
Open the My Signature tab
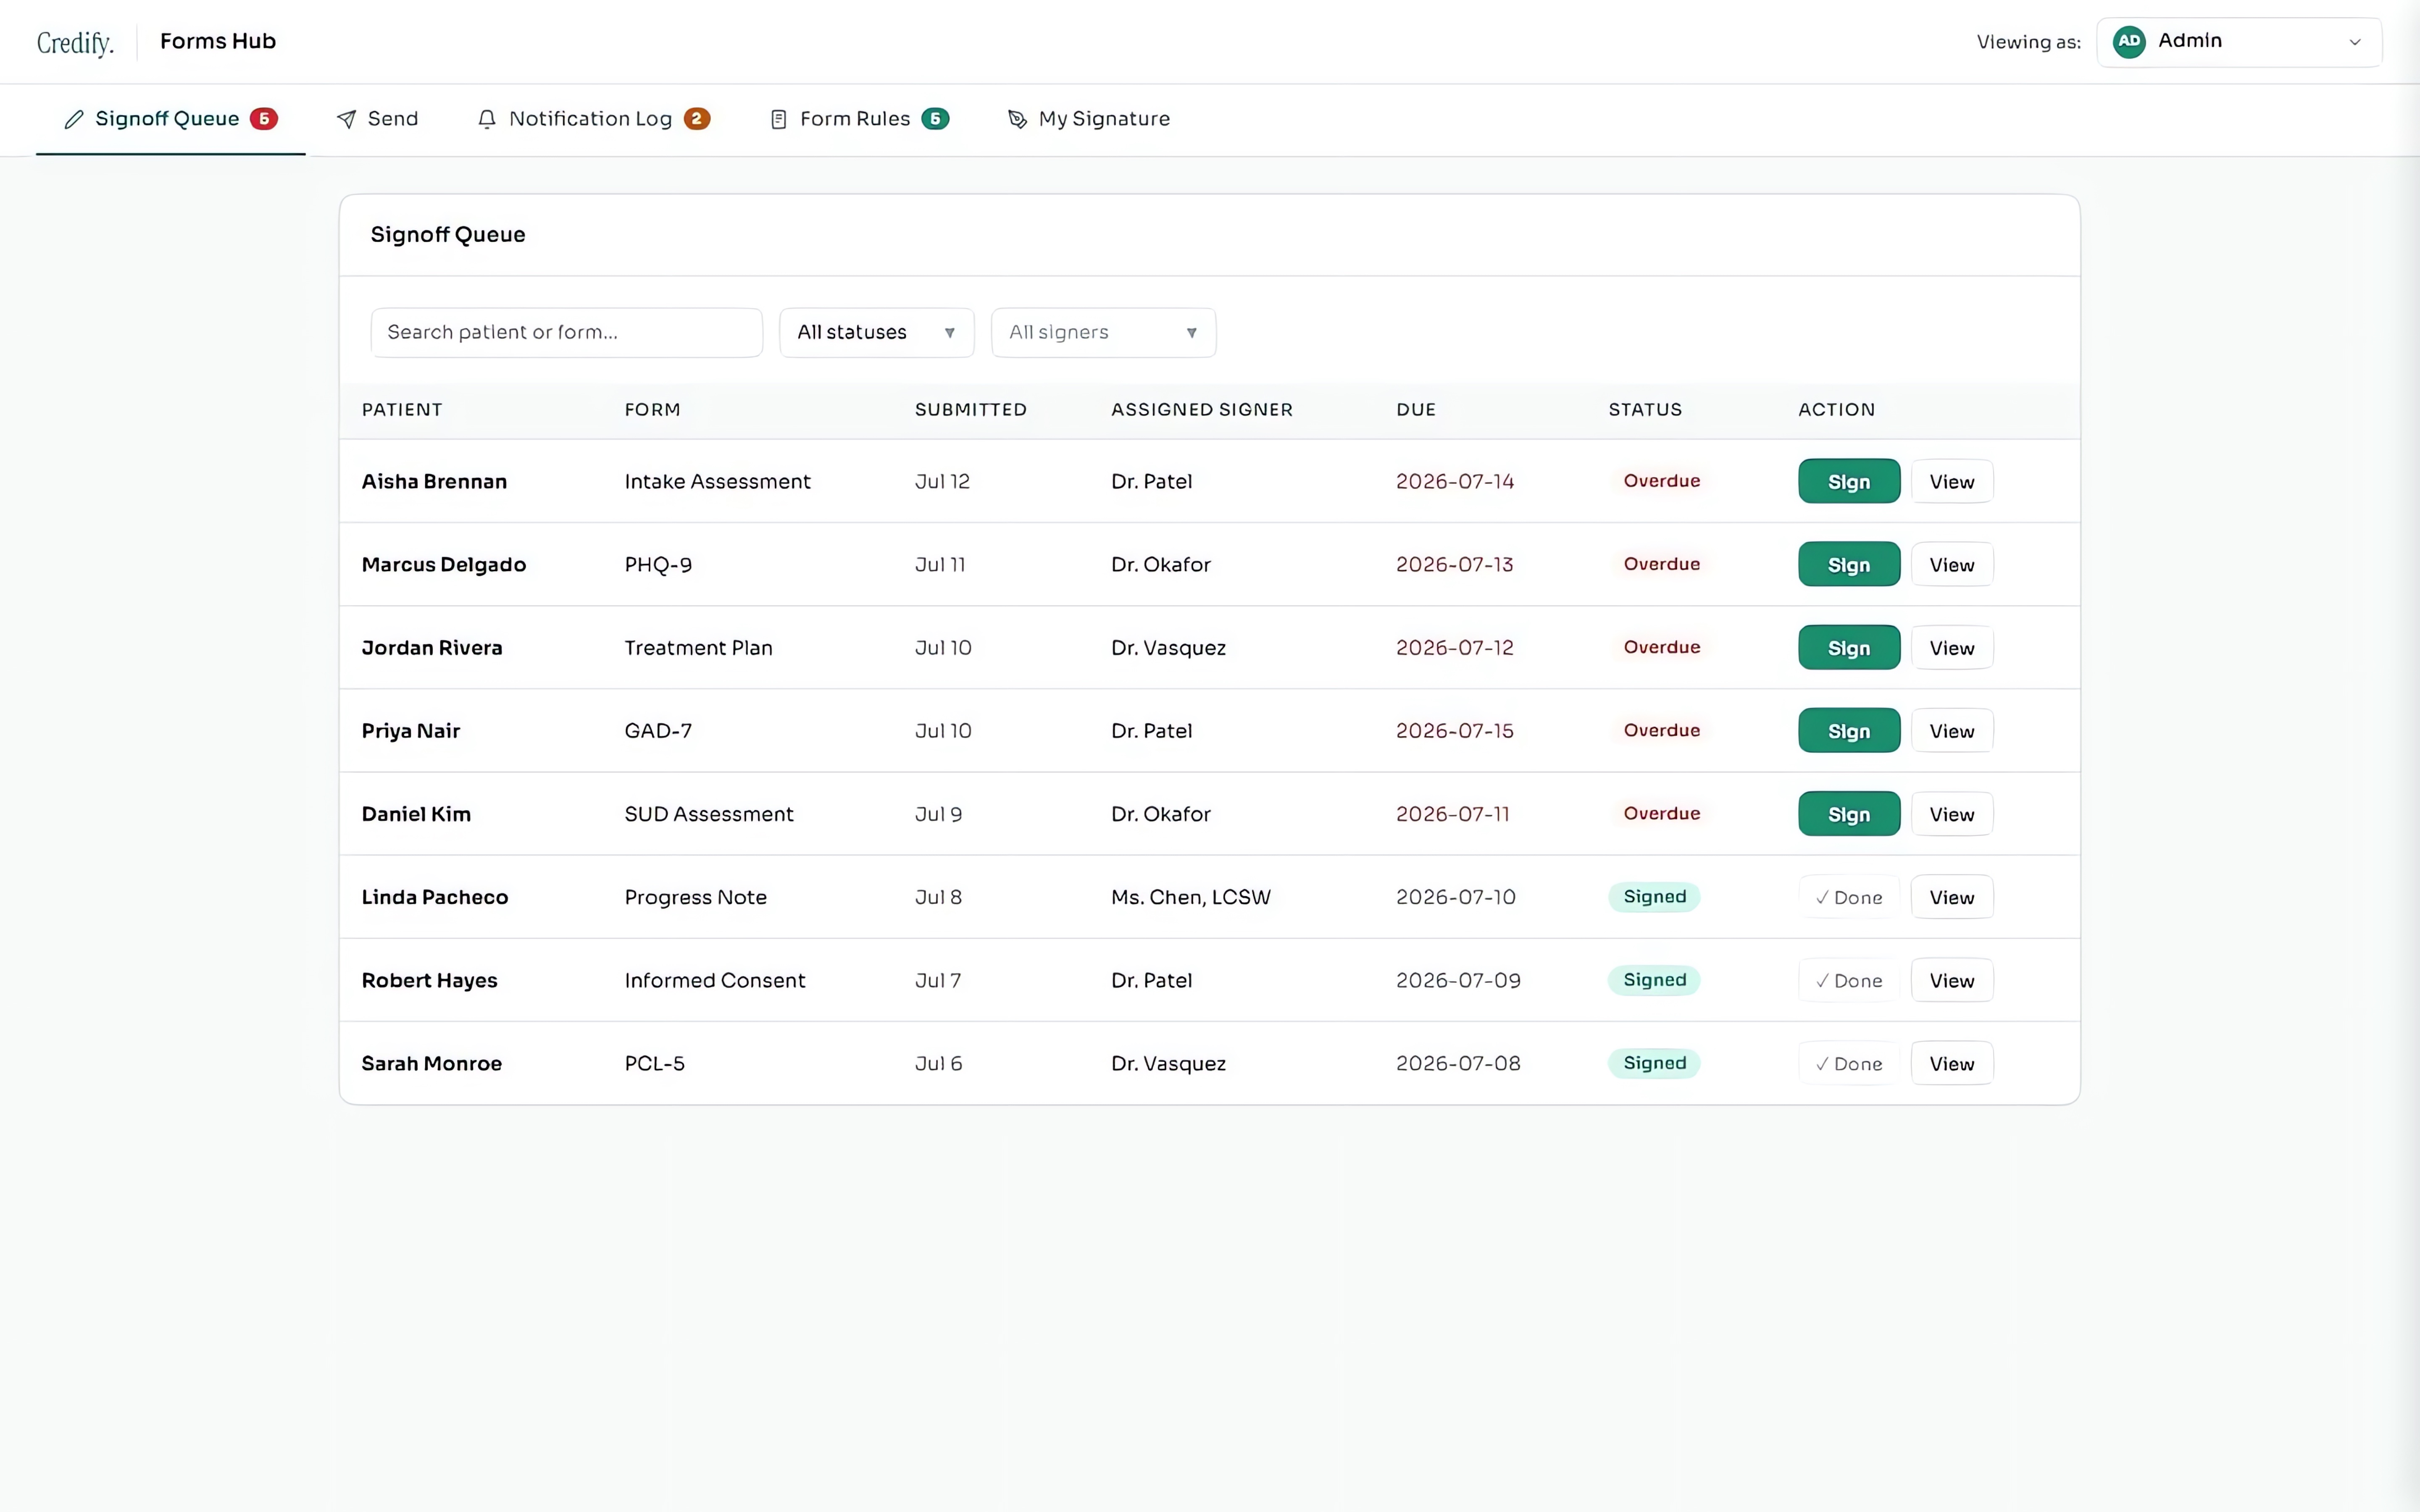1089,119
